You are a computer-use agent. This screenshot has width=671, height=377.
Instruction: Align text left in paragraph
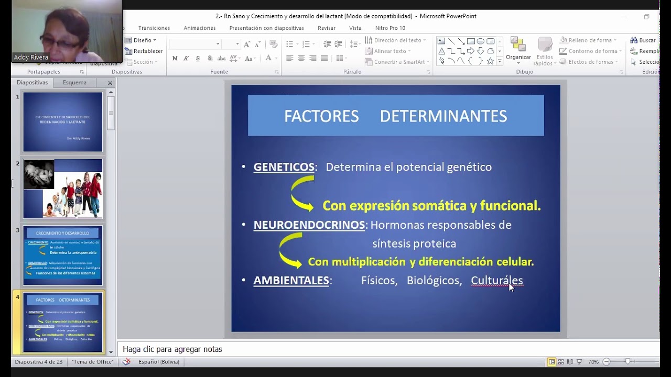coord(289,58)
